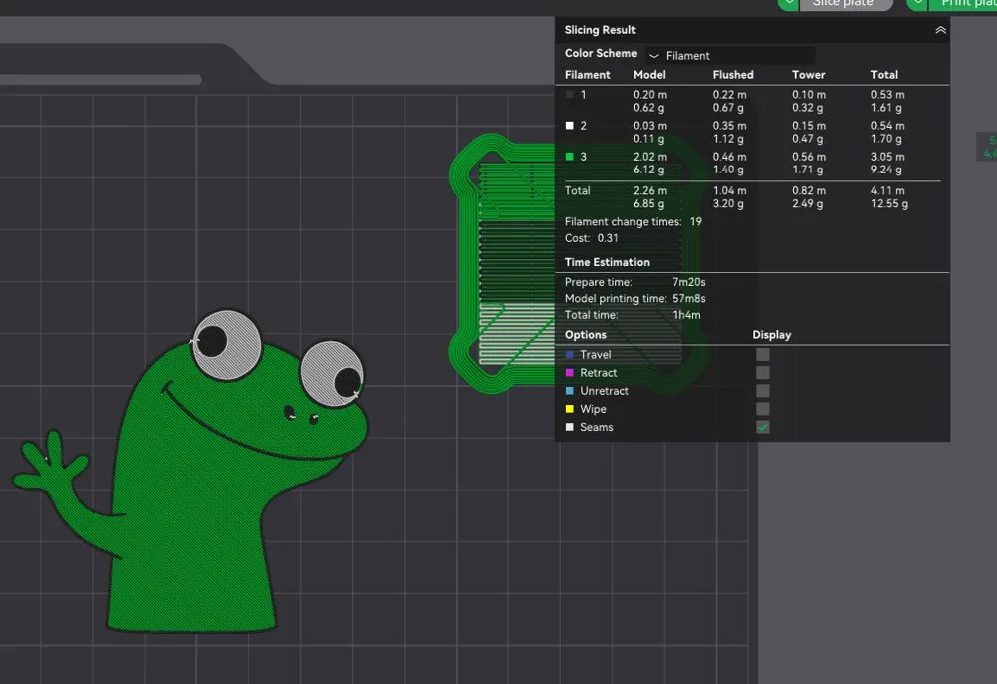
Task: Click the cyan Unretract color swatch
Action: pos(569,391)
